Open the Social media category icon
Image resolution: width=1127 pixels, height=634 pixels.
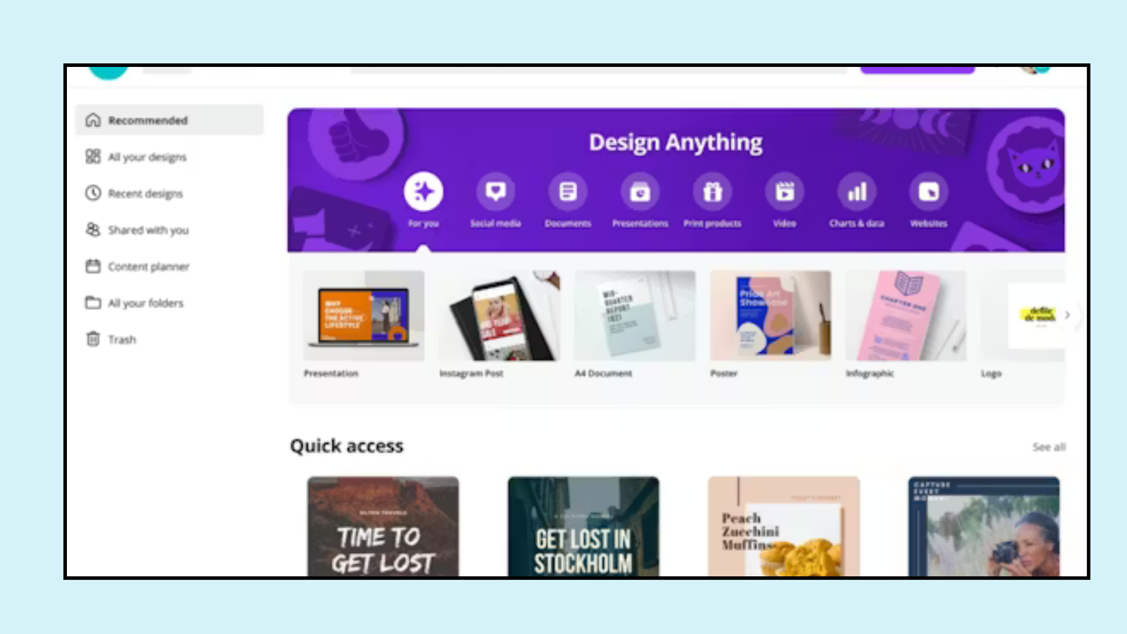click(496, 191)
